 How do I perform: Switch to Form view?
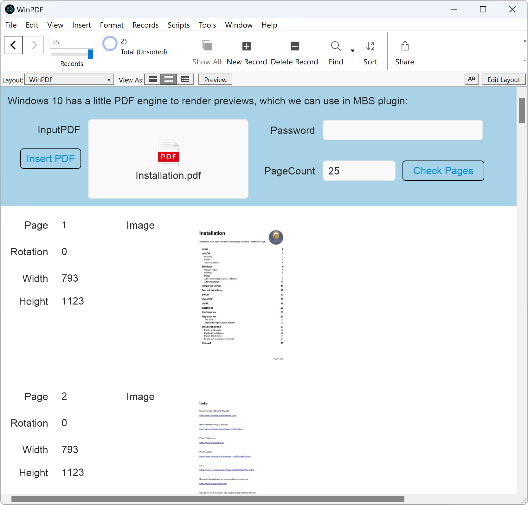[153, 79]
